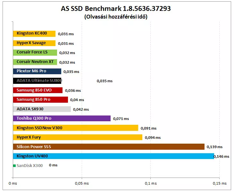Click the 0,091 ms value label
Image resolution: width=234 pixels, height=191 pixels.
click(148, 128)
